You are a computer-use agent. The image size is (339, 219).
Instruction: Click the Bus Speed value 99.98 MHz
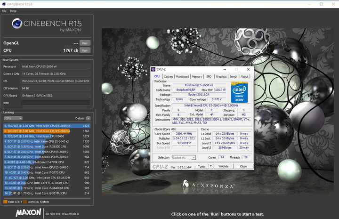[x=184, y=143]
